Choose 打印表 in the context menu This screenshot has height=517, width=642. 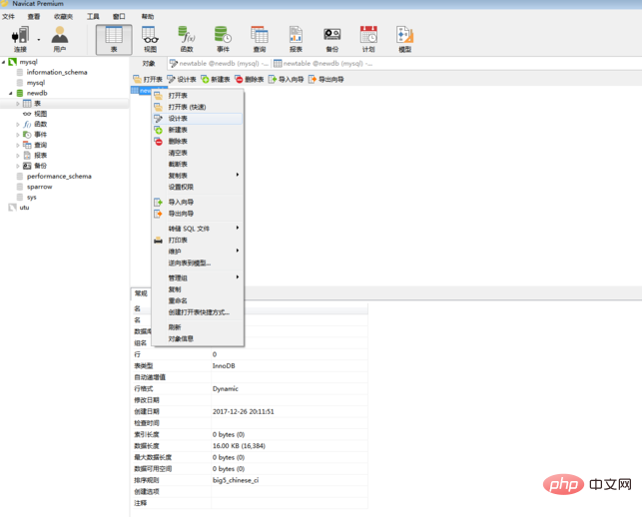point(198,240)
